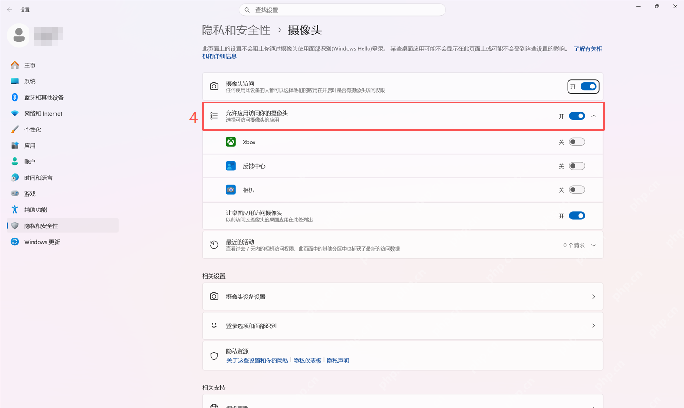The width and height of the screenshot is (684, 408).
Task: Click the 登录选项和面部识别 smiley icon
Action: [x=214, y=326]
